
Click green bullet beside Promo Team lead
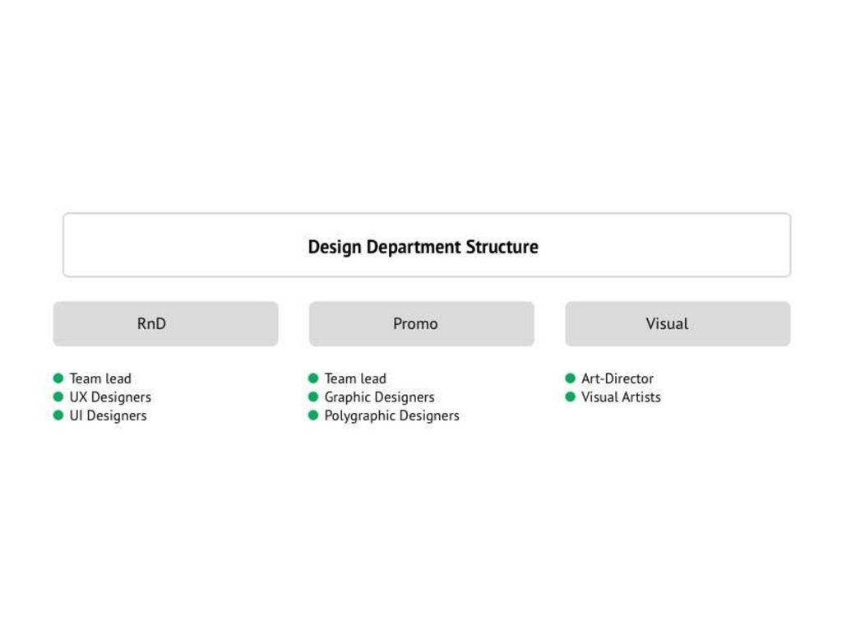click(313, 378)
